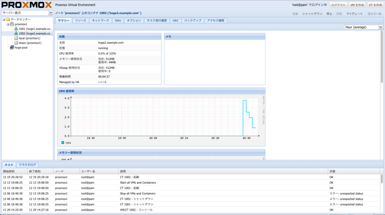The image size is (385, 215).
Task: Click the hoge-pool icon in the tree
Action: pyautogui.click(x=12, y=47)
